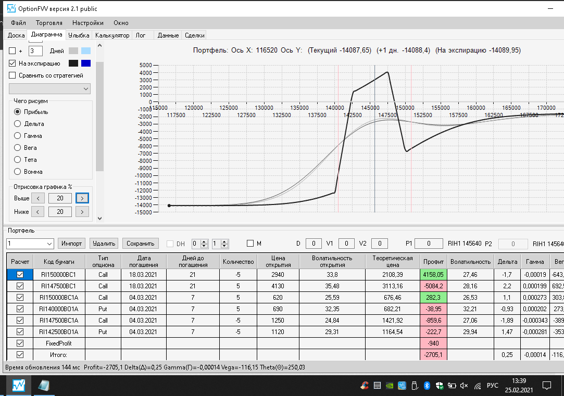Click the settings panel scroll up arrow

(x=99, y=46)
